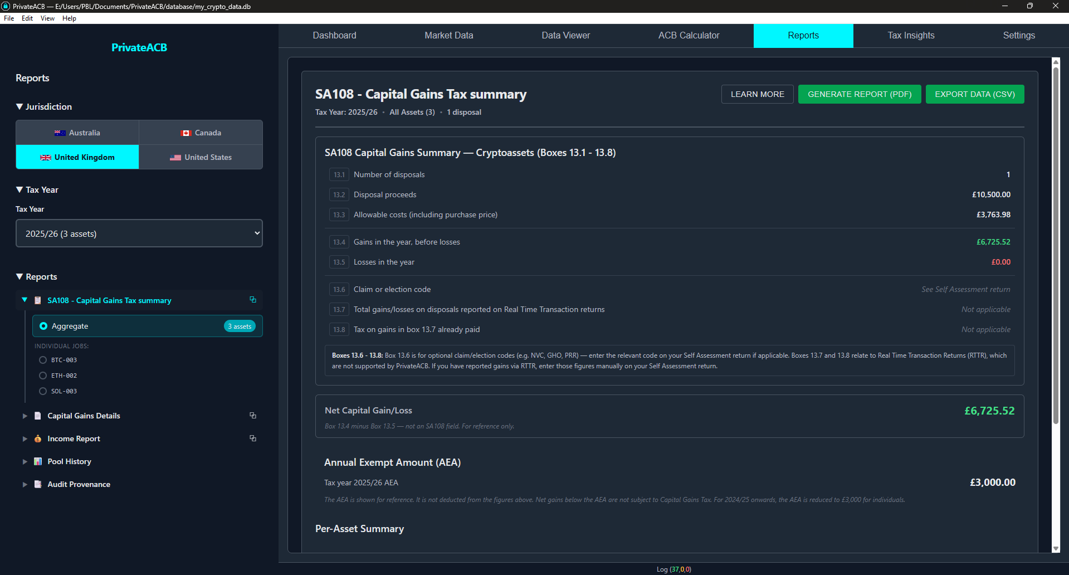Open the View menu

47,18
